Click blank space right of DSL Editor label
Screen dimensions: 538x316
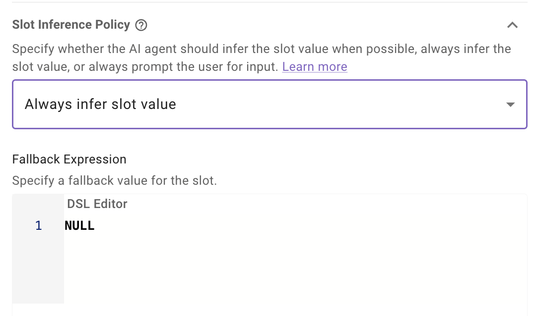(x=323, y=204)
